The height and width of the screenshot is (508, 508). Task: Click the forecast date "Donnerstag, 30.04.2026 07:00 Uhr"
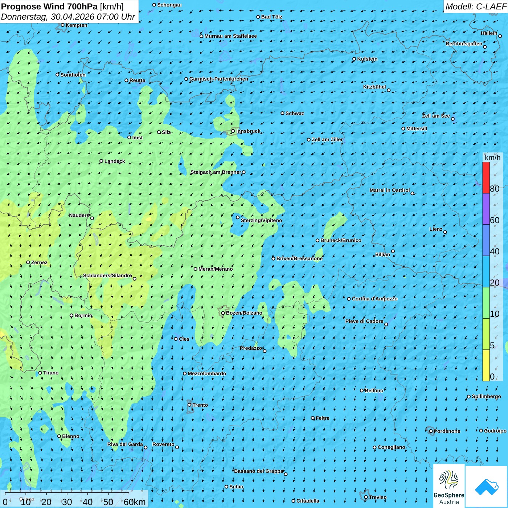[68, 17]
